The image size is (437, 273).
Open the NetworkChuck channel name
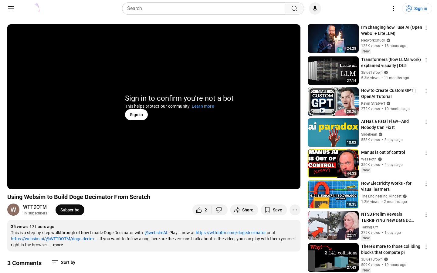373,40
